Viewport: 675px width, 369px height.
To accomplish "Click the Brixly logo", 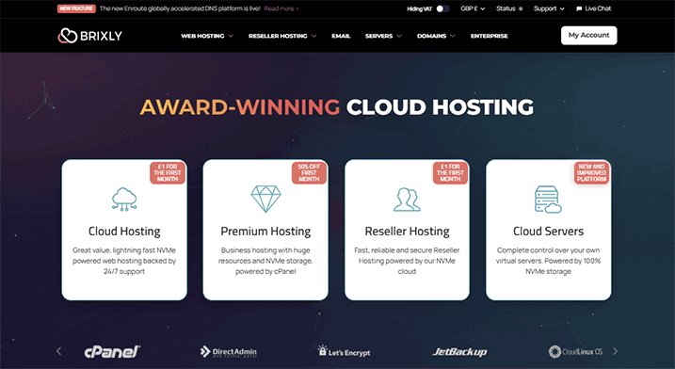I will coord(90,36).
